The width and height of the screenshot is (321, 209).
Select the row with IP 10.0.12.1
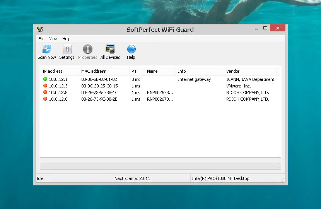(x=160, y=79)
